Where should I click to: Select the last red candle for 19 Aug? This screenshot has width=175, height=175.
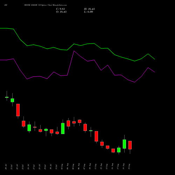pos(130,145)
